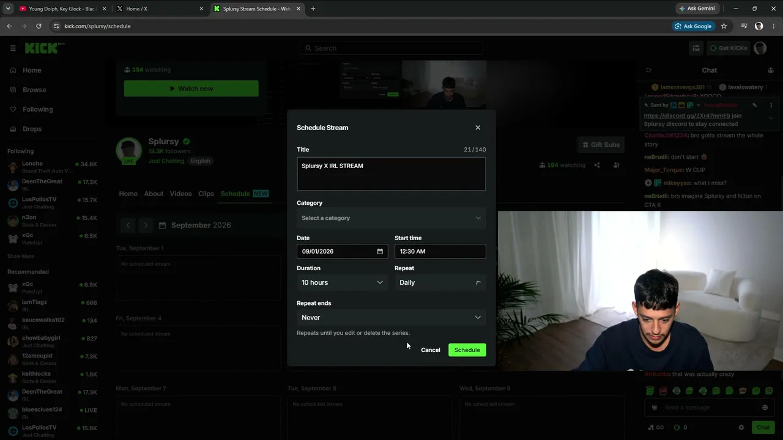Click the Get KICKs button

pos(728,48)
